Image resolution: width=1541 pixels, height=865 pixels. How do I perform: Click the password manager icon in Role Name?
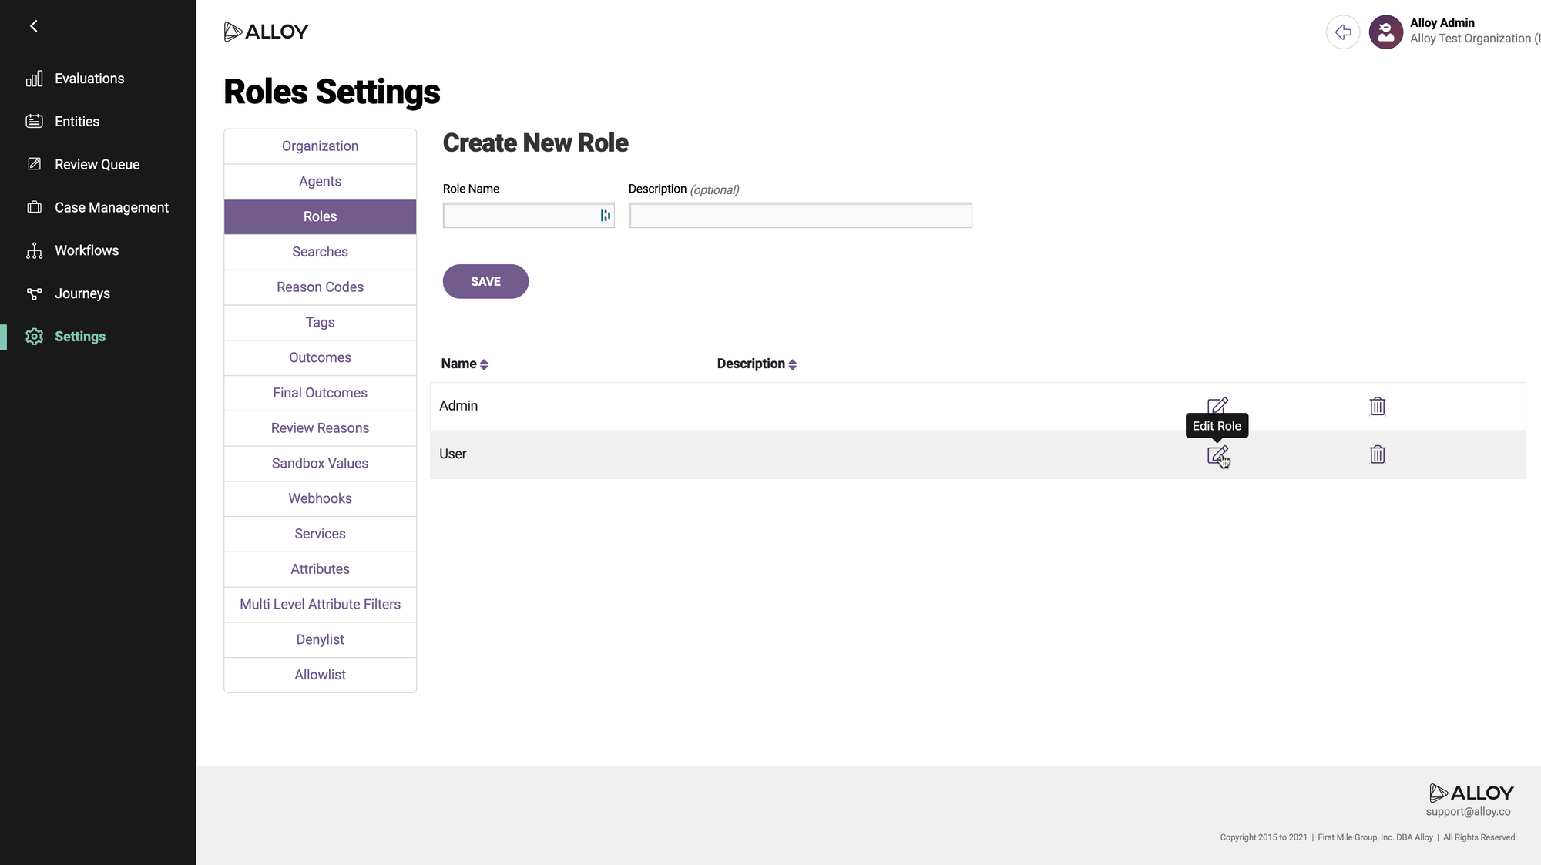(x=605, y=216)
